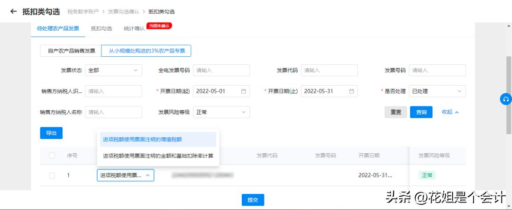
Task: Click the vertical page scrollbar
Action: coord(508,95)
